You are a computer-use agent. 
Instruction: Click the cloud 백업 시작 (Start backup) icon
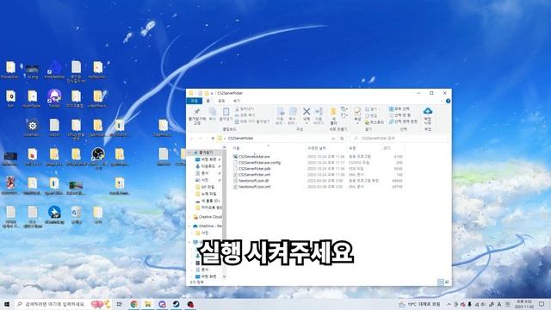pyautogui.click(x=428, y=116)
